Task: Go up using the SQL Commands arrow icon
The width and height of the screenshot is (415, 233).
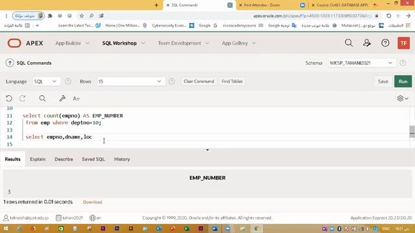Action: (x=10, y=63)
